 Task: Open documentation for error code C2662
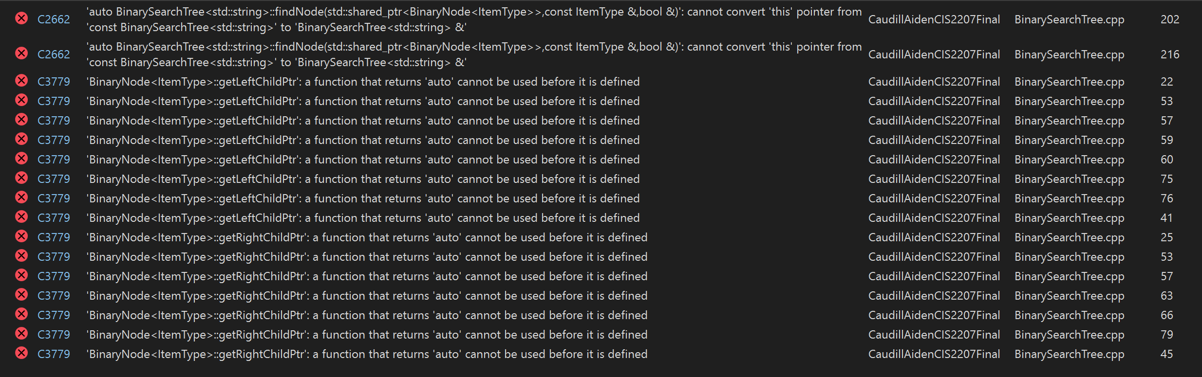click(x=54, y=19)
